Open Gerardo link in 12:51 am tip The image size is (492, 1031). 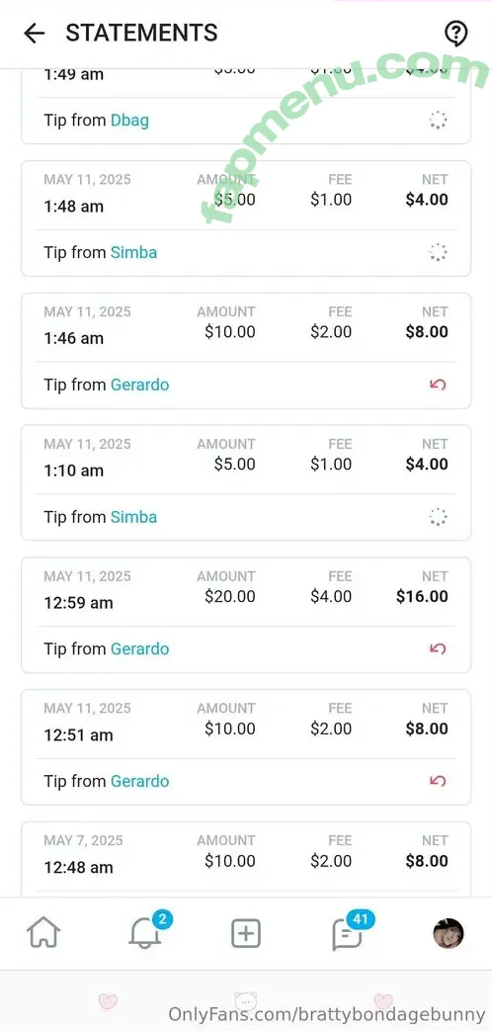coord(139,781)
